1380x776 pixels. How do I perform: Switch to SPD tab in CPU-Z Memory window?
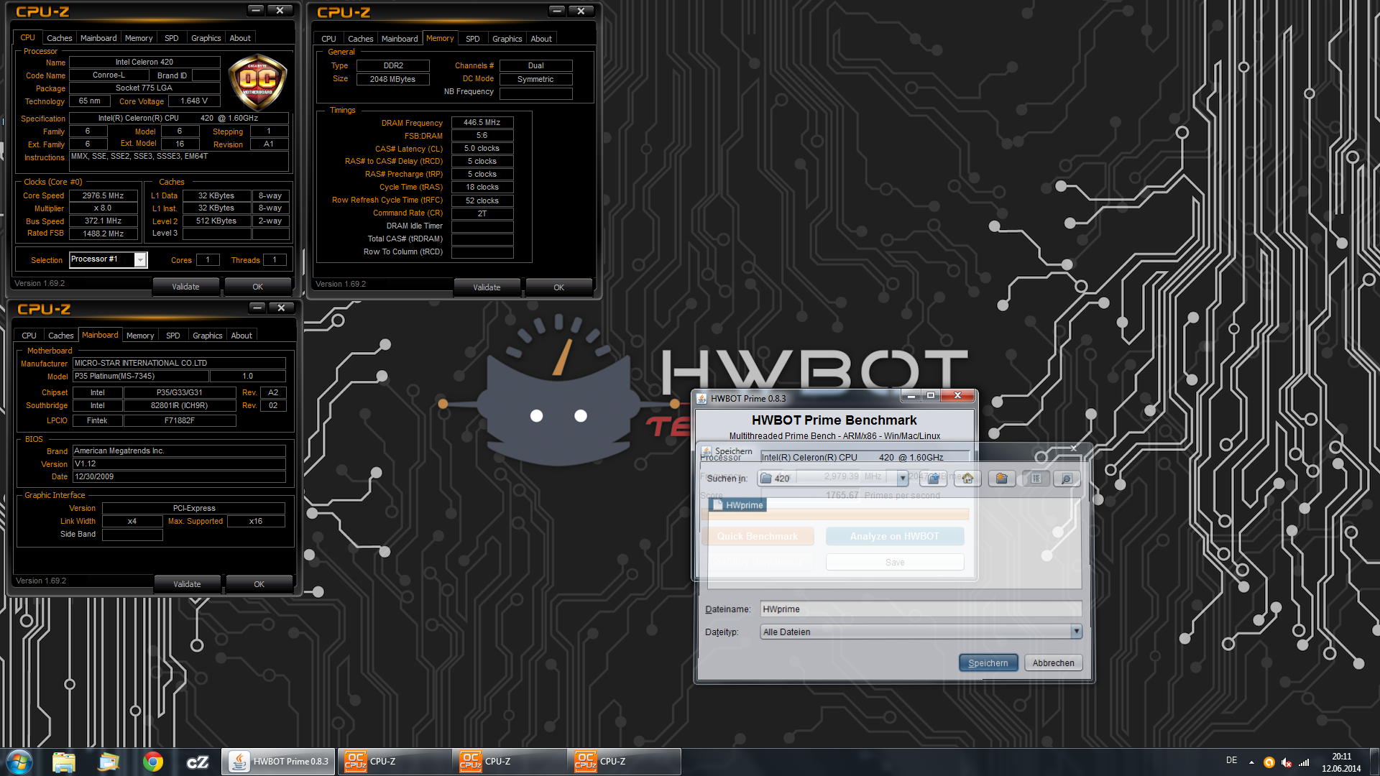472,39
